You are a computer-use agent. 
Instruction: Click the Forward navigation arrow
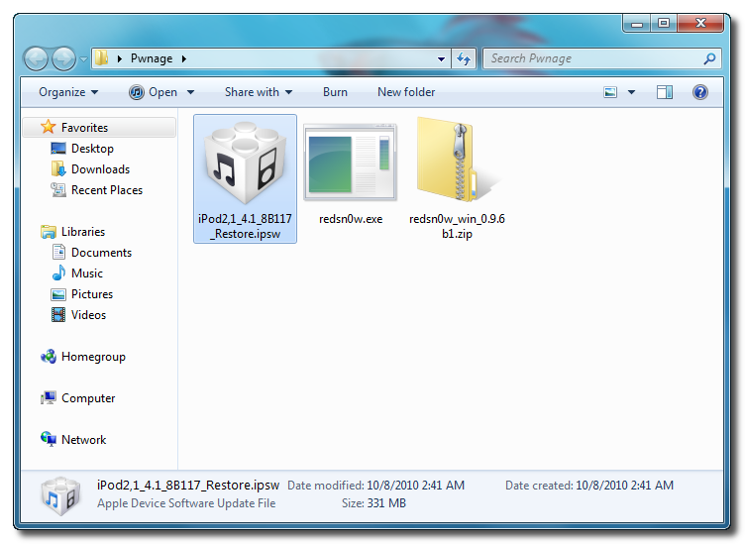[63, 59]
